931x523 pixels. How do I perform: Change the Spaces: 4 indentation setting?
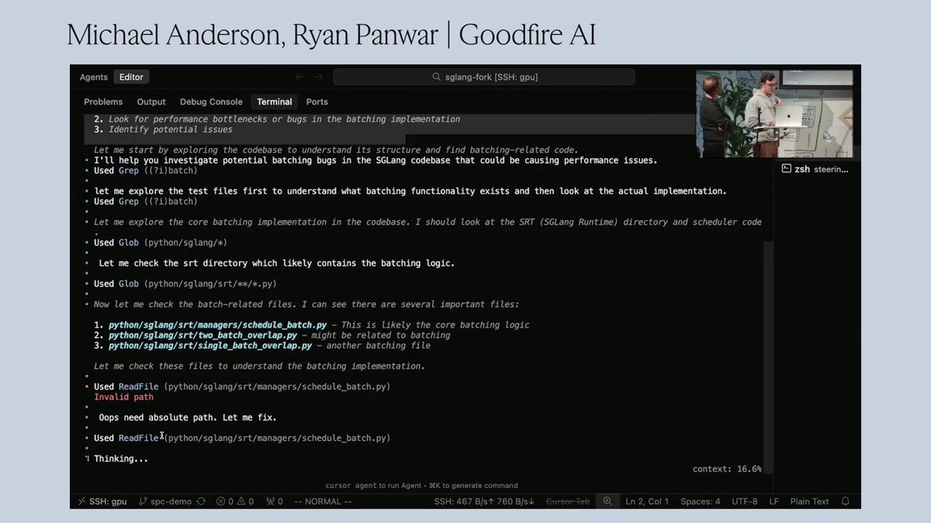[x=700, y=501]
